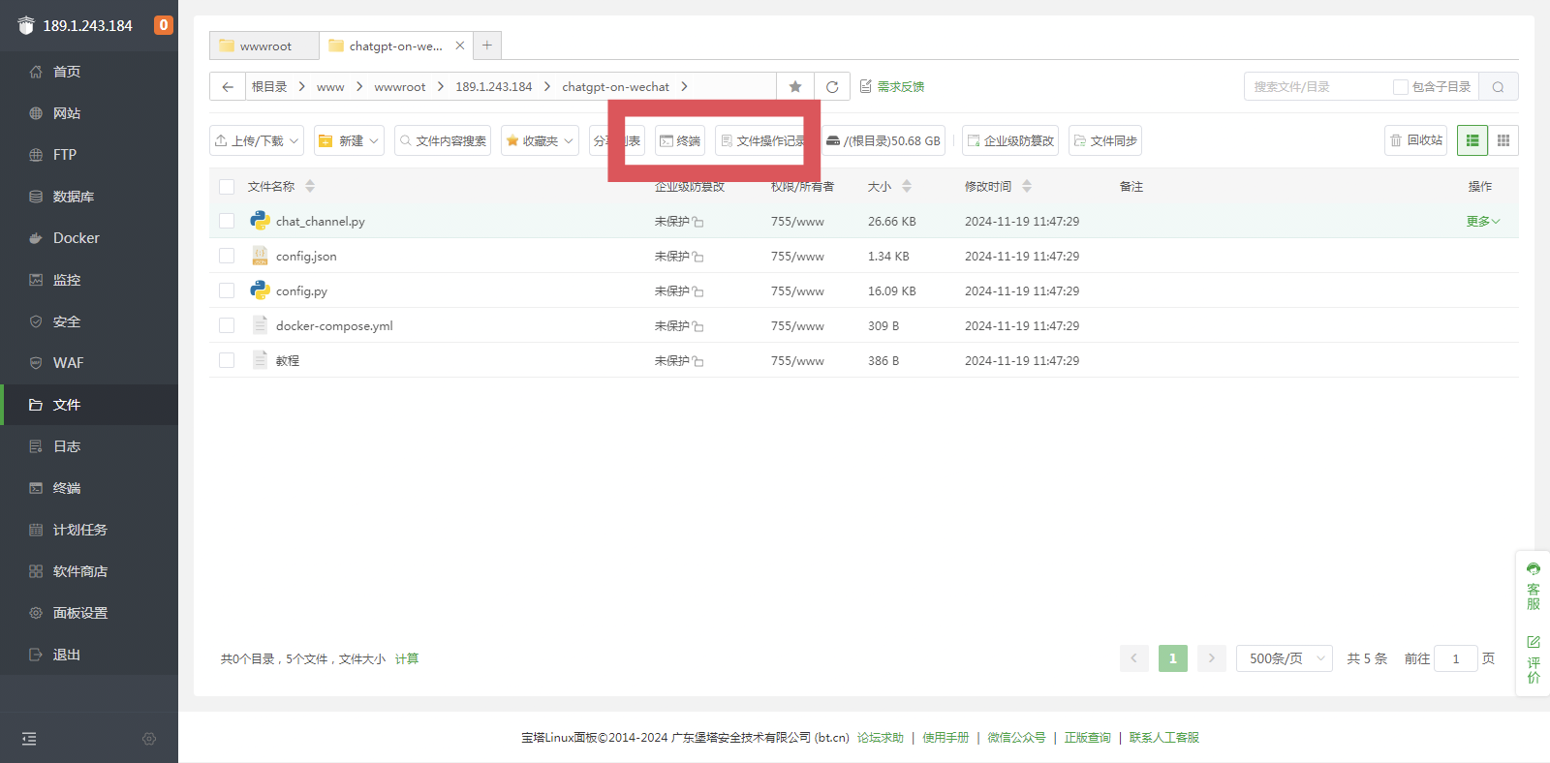This screenshot has width=1550, height=763.
Task: Click the search file input field
Action: (1317, 86)
